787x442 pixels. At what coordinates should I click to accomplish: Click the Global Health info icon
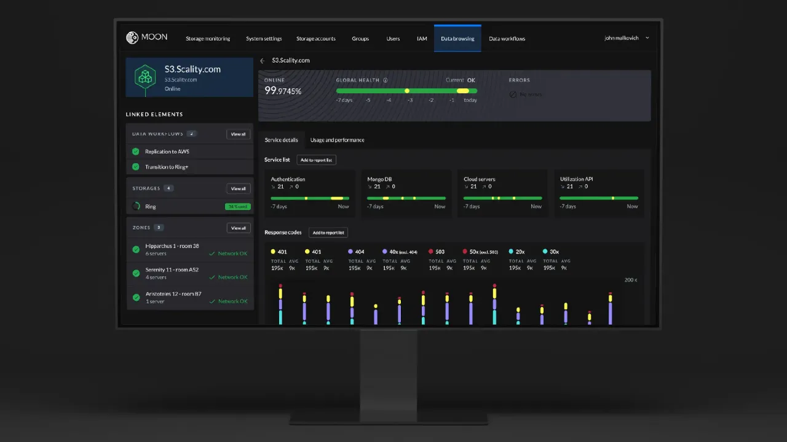[x=386, y=80]
